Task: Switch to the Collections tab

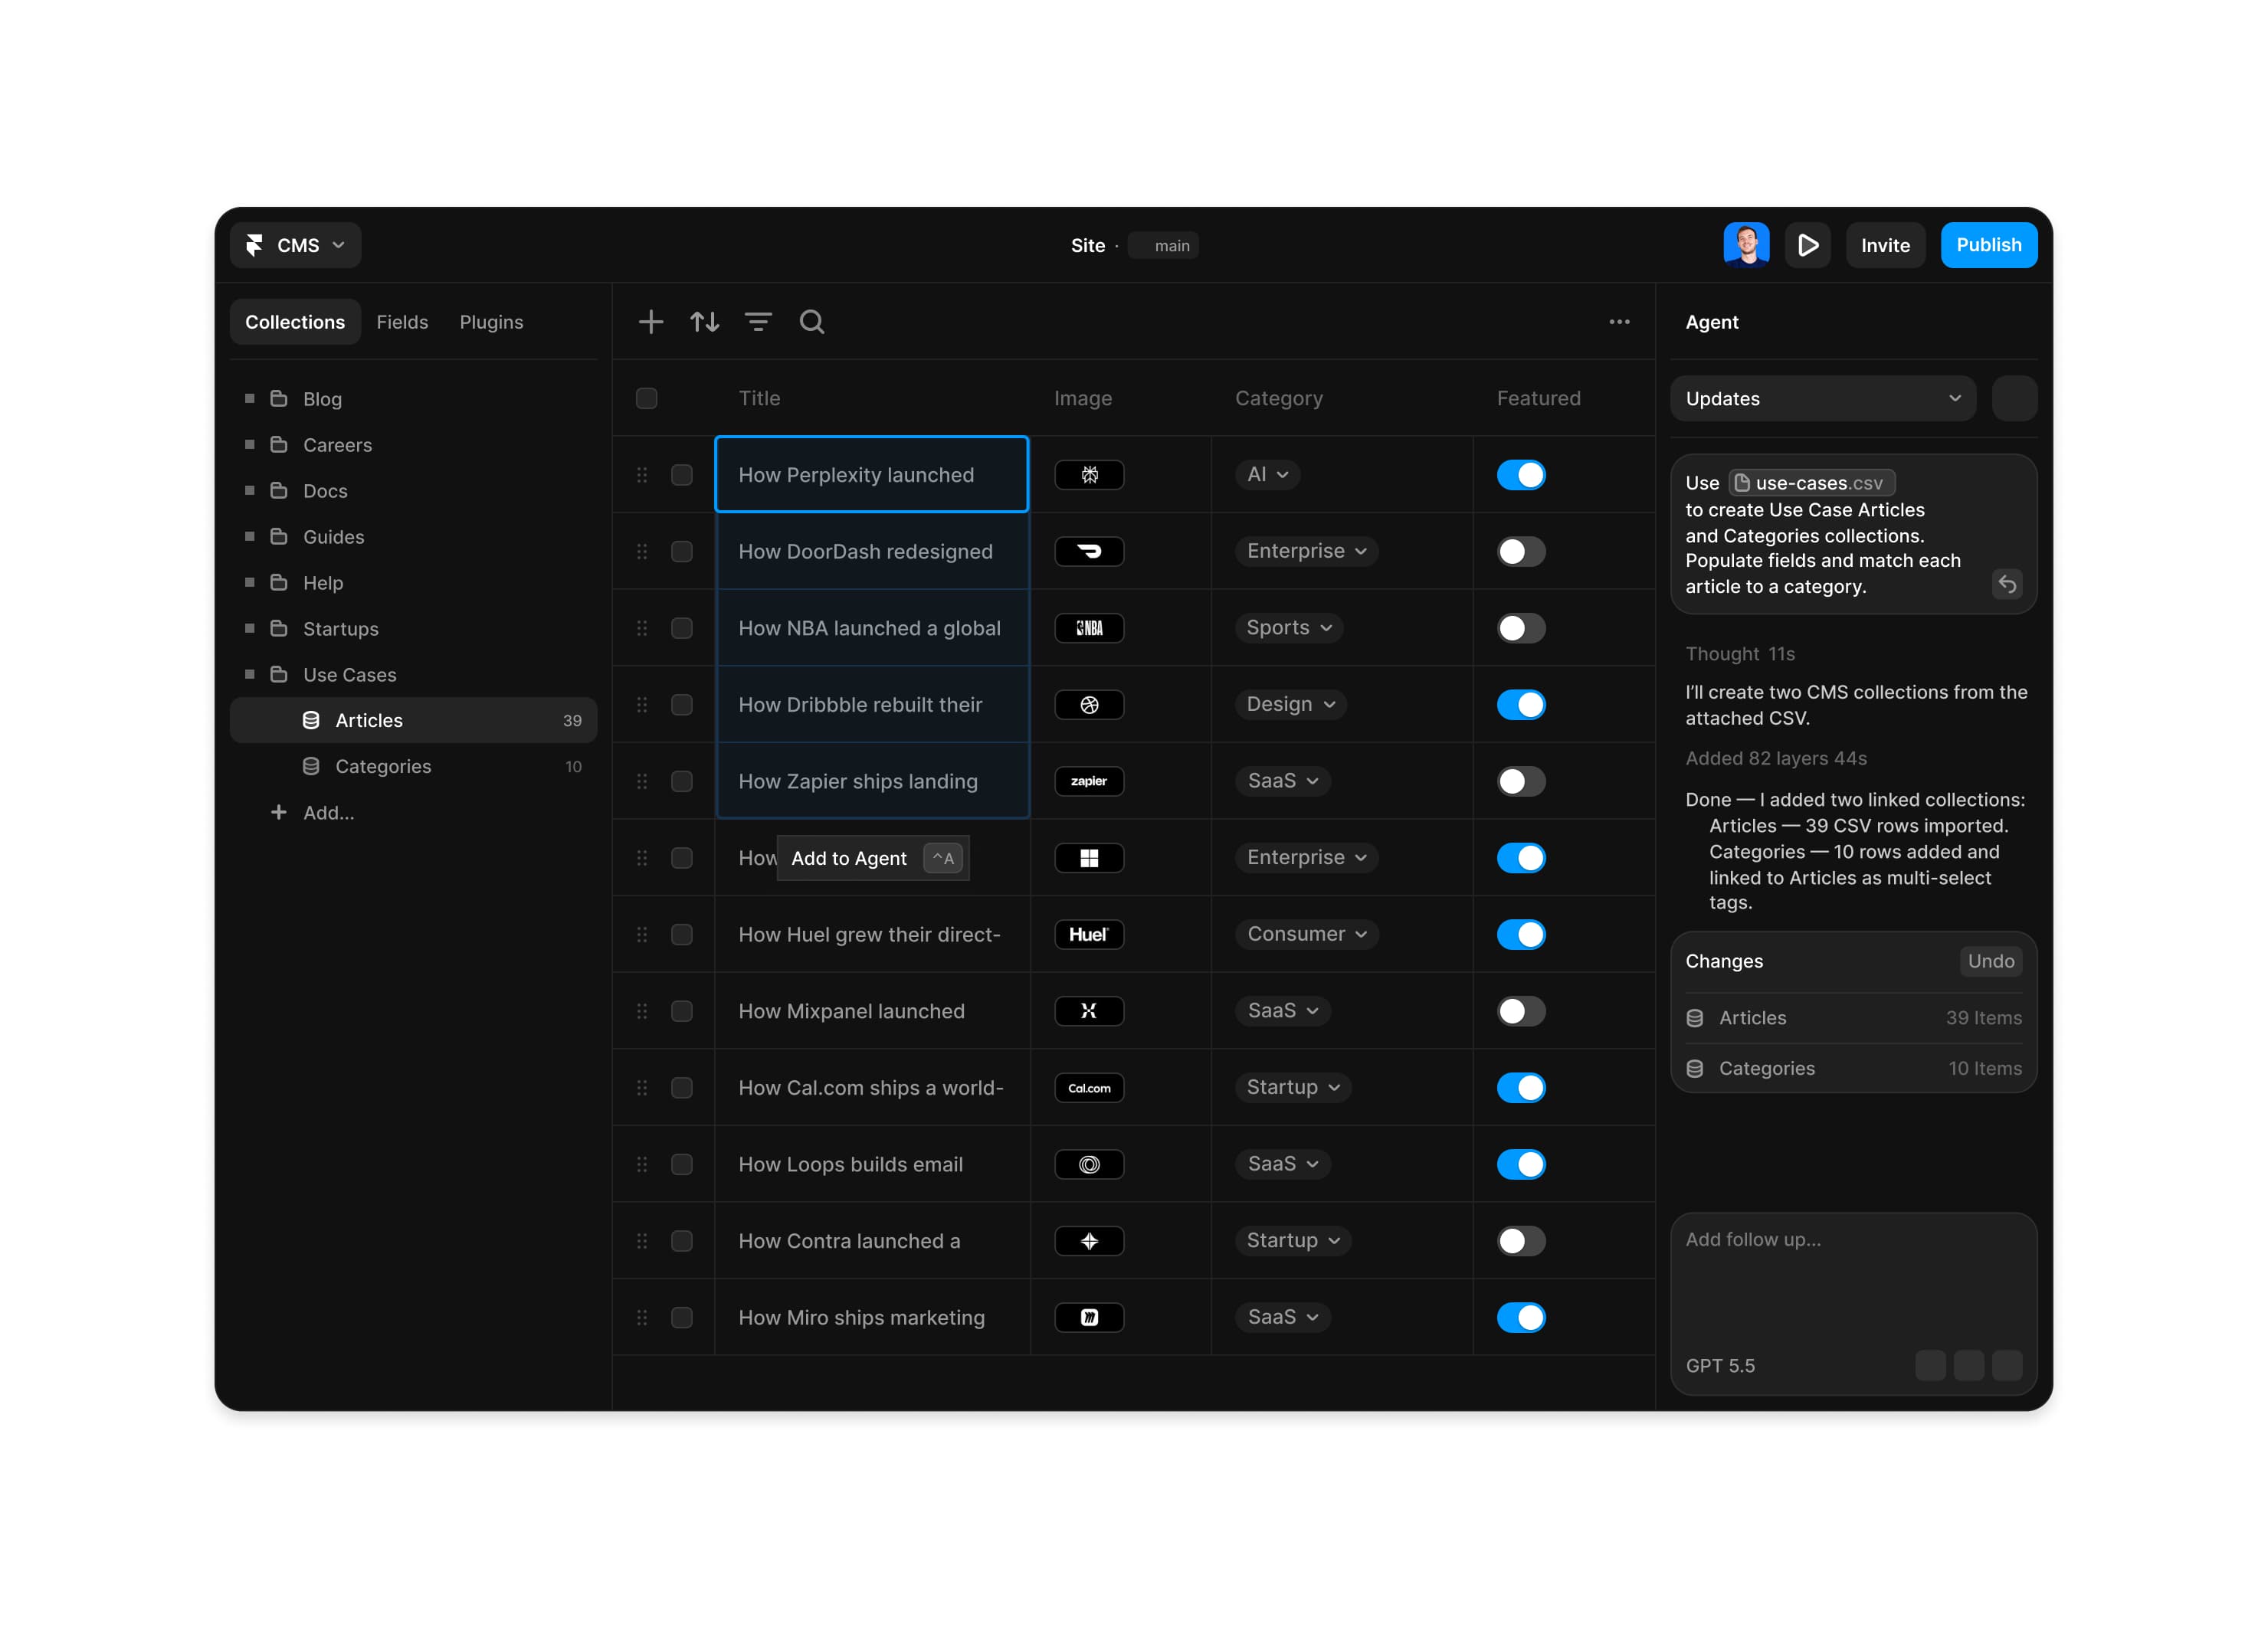Action: pos(295,322)
